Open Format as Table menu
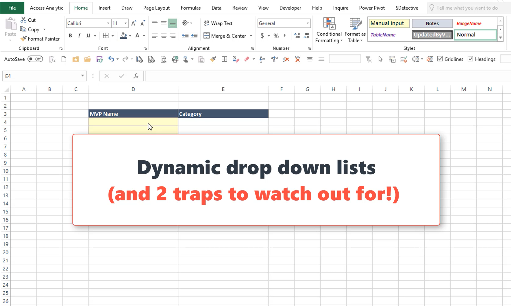 pos(355,30)
